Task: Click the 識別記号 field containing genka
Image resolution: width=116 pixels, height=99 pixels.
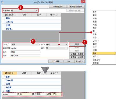Action: 25,48
